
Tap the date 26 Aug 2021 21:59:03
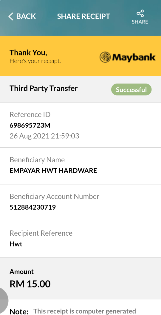44,136
